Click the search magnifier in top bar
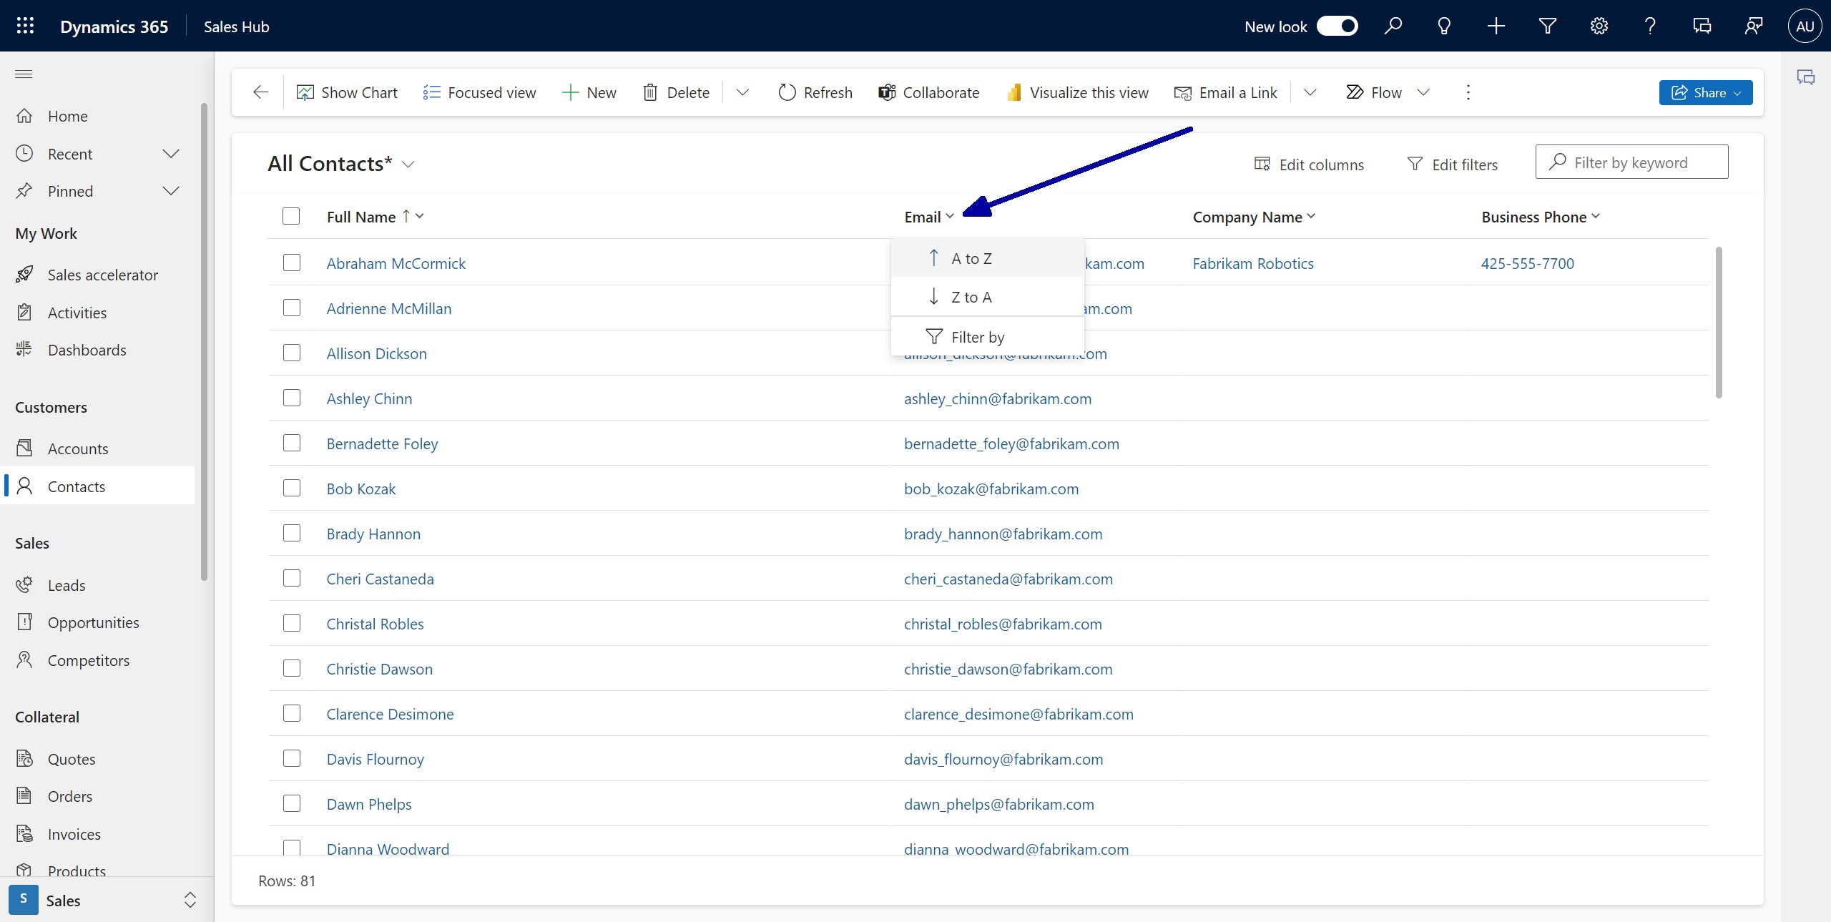Viewport: 1831px width, 922px height. 1393,26
